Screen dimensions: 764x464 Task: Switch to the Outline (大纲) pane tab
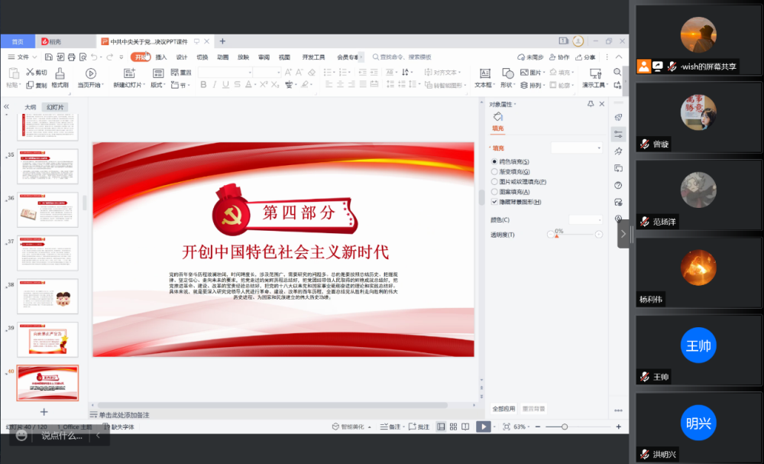coord(30,107)
